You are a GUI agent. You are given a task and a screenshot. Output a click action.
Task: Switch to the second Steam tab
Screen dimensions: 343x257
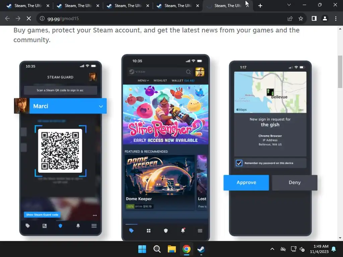77,6
